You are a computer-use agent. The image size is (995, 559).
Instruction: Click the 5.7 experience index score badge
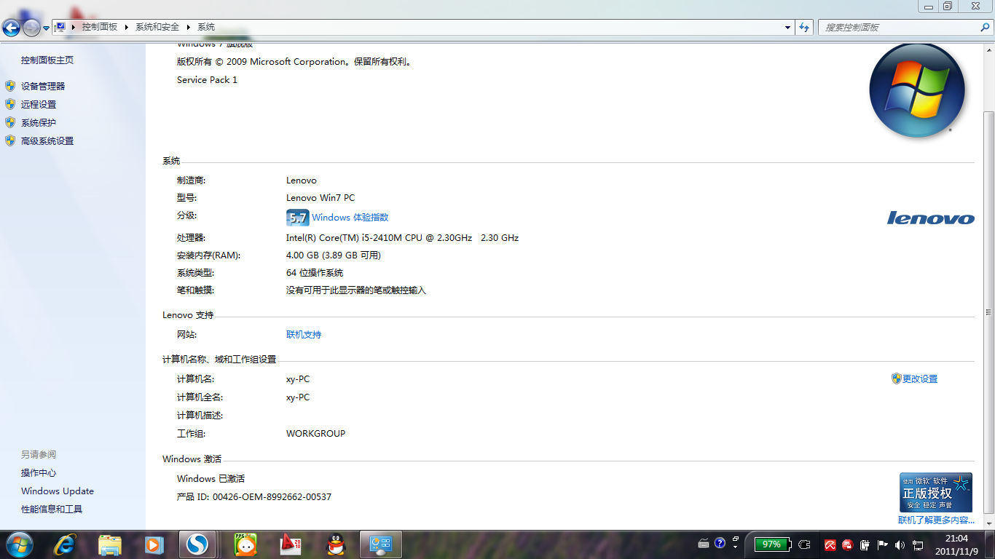coord(297,217)
